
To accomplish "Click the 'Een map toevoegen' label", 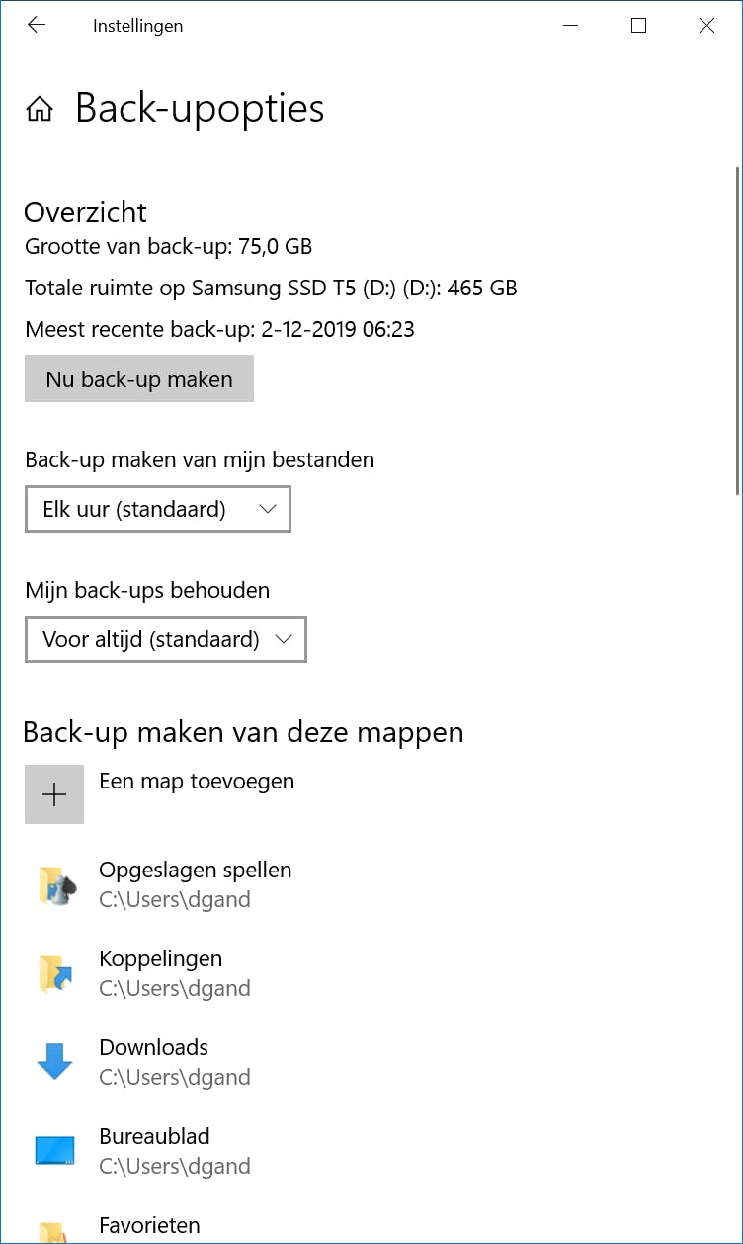I will [197, 782].
